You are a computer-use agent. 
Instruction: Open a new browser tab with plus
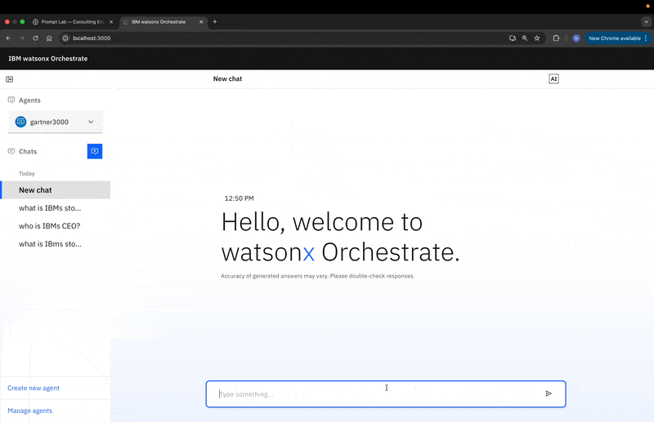[x=215, y=22]
